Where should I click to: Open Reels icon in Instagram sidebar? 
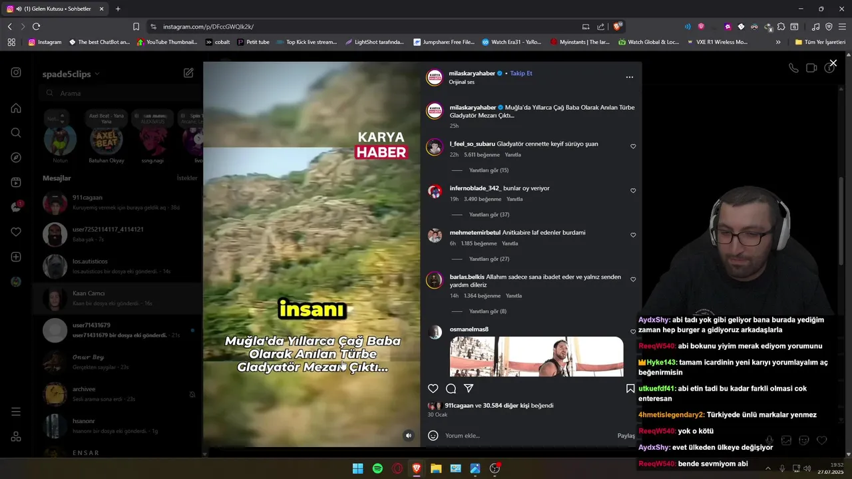[x=16, y=182]
